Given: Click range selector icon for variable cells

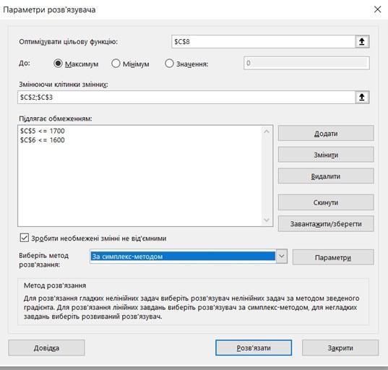Looking at the screenshot, I should point(362,98).
